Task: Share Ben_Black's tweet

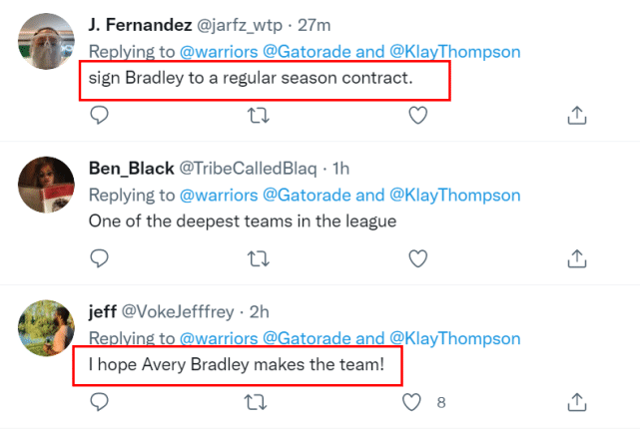Action: click(x=577, y=259)
